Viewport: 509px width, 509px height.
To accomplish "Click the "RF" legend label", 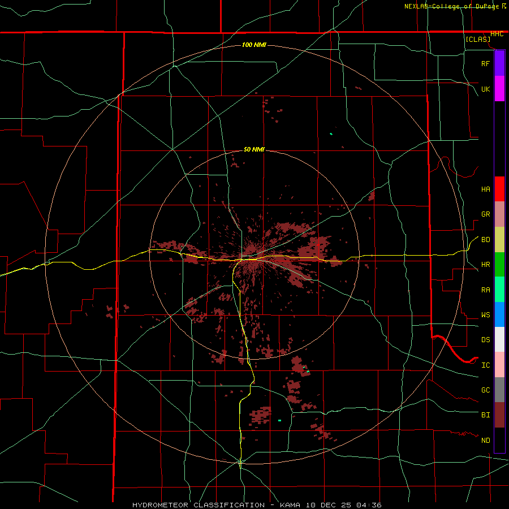I will tap(485, 63).
